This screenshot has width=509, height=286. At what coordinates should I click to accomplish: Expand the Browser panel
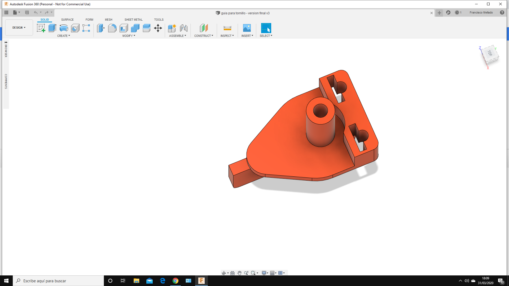[x=6, y=49]
